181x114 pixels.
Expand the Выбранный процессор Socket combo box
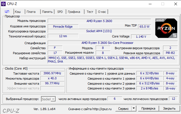click(48, 99)
